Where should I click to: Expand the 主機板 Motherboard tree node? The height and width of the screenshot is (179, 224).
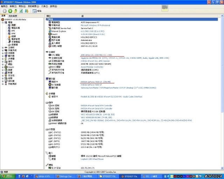coord(2,48)
